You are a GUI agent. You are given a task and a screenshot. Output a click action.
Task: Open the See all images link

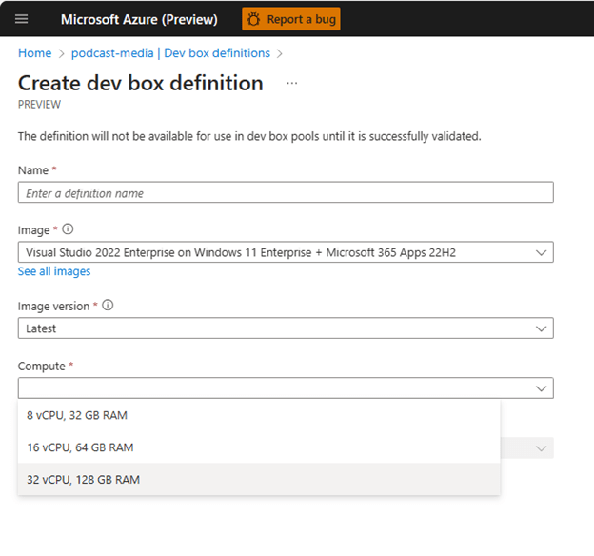54,271
